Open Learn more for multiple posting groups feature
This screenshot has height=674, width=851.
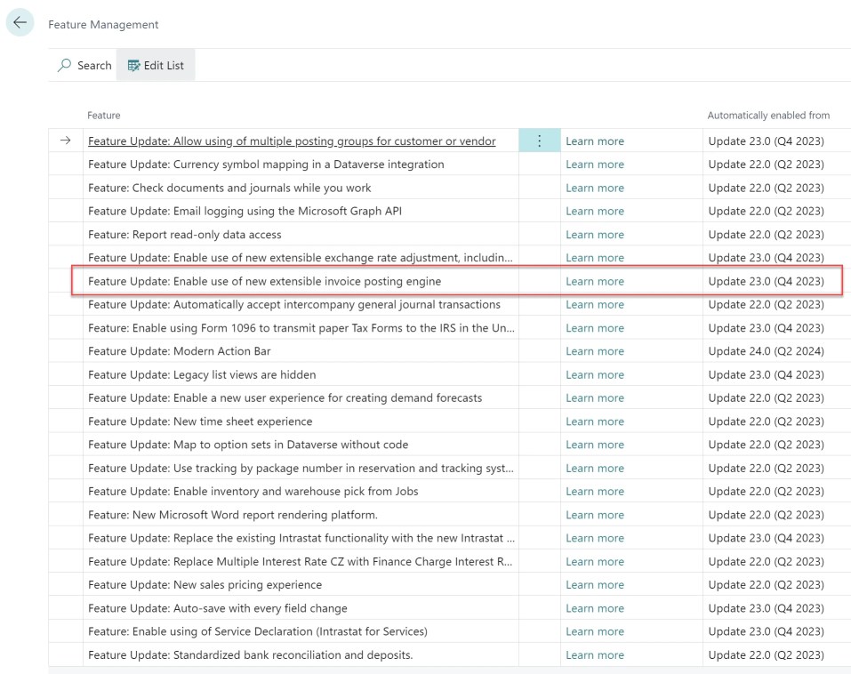[595, 141]
